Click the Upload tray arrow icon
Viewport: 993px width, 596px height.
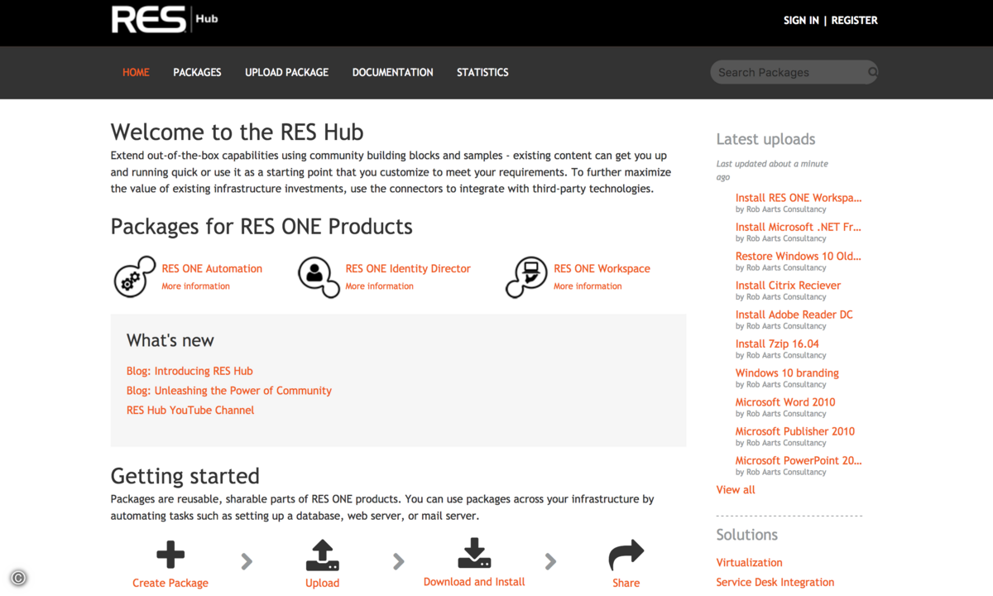(x=322, y=555)
